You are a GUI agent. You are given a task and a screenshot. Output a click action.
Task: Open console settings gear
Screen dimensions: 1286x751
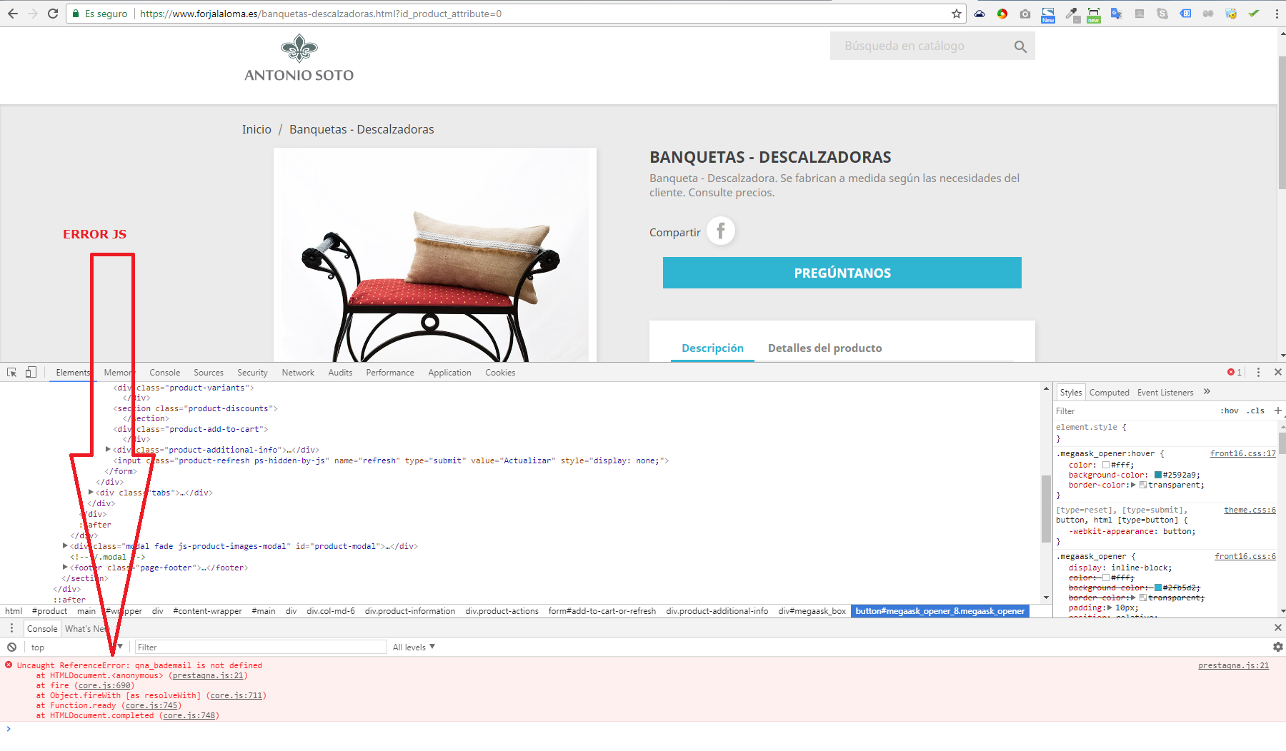(1278, 647)
